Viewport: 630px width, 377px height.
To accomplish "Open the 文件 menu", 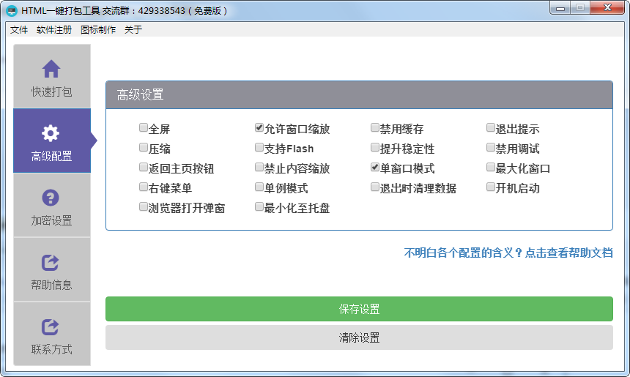I will (x=19, y=30).
